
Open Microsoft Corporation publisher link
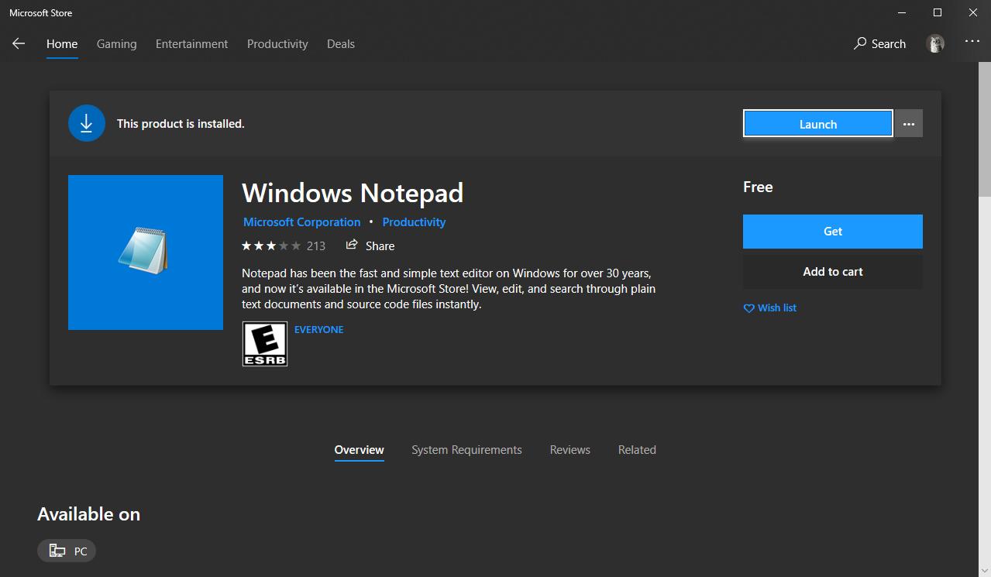coord(302,222)
